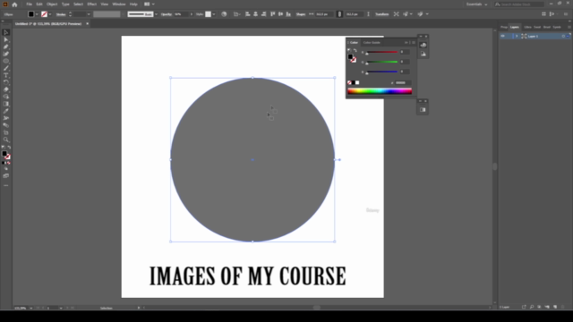Expand the Opacity slider arrow
The height and width of the screenshot is (322, 573).
[x=191, y=14]
